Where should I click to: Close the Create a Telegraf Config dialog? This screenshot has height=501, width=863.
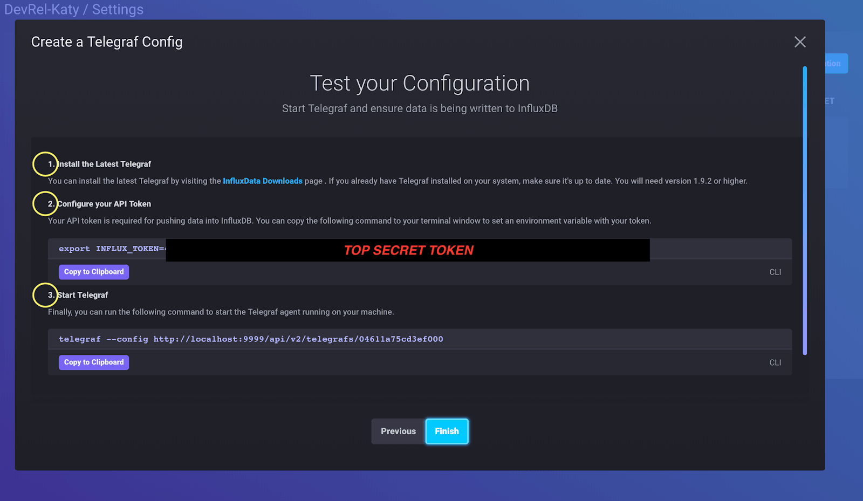(800, 42)
